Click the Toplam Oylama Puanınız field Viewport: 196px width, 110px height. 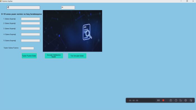tap(27, 48)
